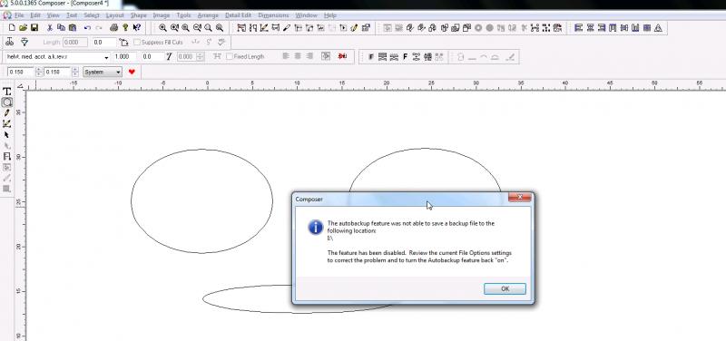Click the Paste clipboard icon
The image size is (726, 341).
(x=73, y=28)
